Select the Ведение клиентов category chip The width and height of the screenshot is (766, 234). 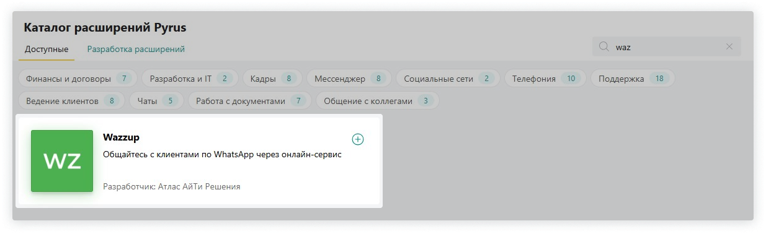click(71, 101)
